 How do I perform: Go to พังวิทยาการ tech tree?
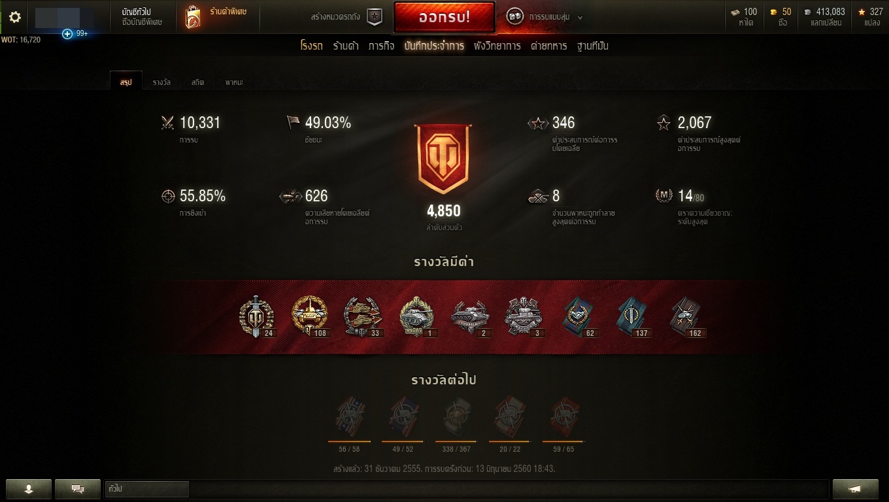pyautogui.click(x=497, y=46)
